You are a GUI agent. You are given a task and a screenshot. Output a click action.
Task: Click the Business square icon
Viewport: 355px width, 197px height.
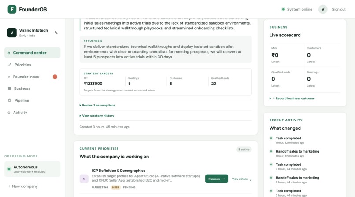click(x=9, y=88)
